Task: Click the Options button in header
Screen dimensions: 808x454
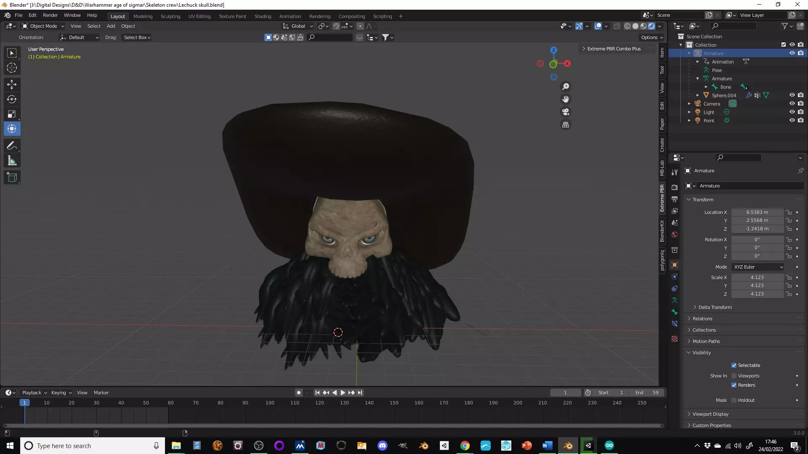Action: 651,37
